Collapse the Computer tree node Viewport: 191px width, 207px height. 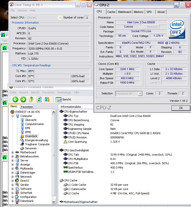(13, 116)
